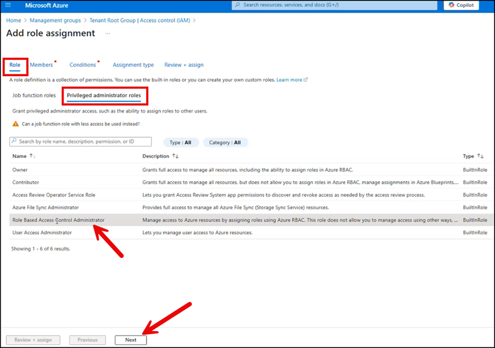Select the Job function roles tab
Viewport: 495px width, 348px height.
click(34, 95)
